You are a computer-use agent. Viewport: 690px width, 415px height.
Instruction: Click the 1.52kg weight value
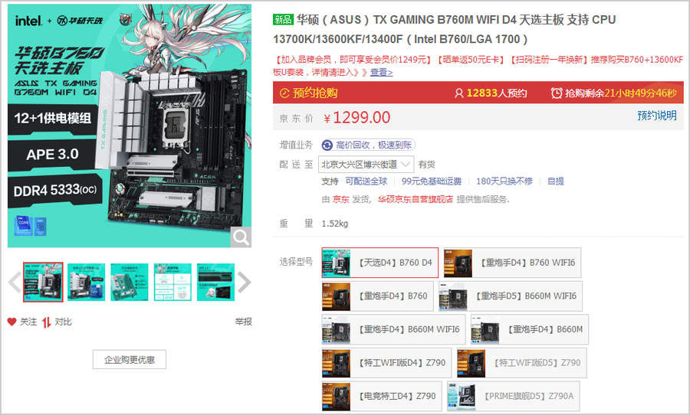[334, 224]
